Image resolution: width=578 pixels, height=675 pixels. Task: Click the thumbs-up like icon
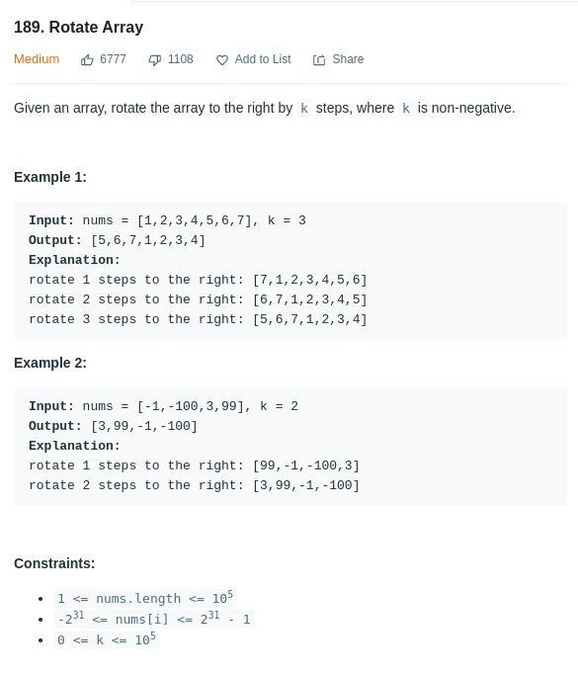[x=87, y=60]
